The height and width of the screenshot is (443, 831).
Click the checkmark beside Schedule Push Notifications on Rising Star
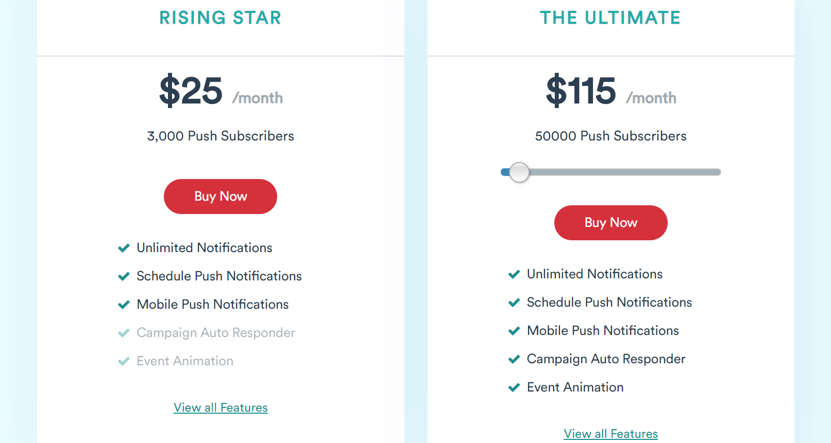point(124,276)
